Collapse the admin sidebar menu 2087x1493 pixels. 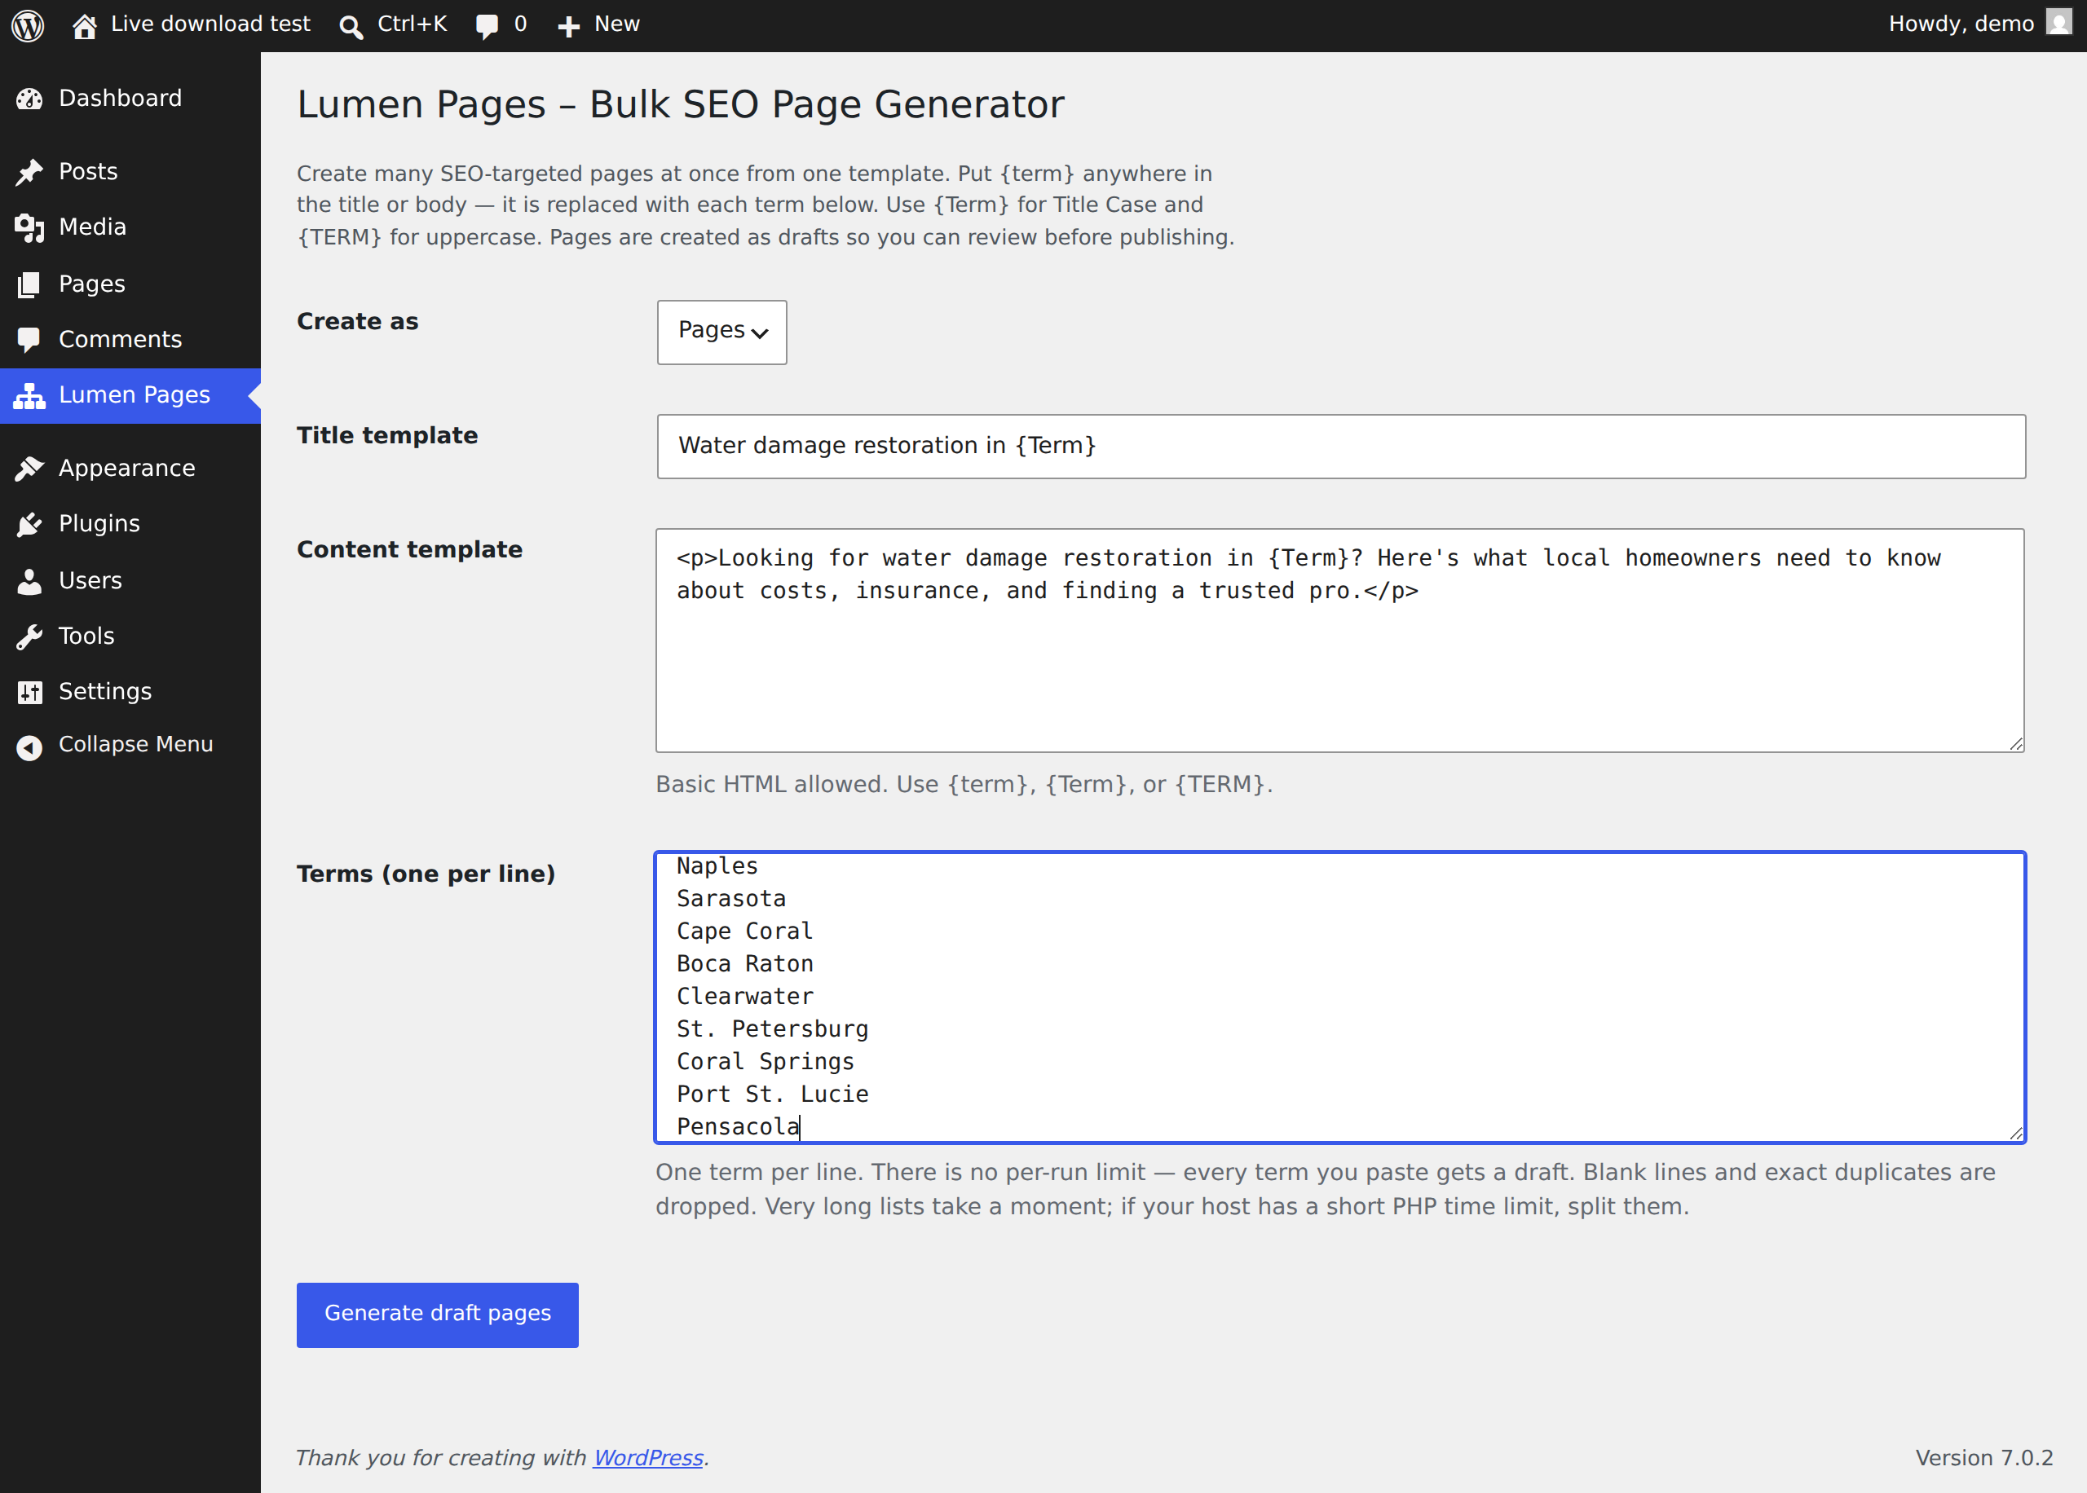pos(130,745)
